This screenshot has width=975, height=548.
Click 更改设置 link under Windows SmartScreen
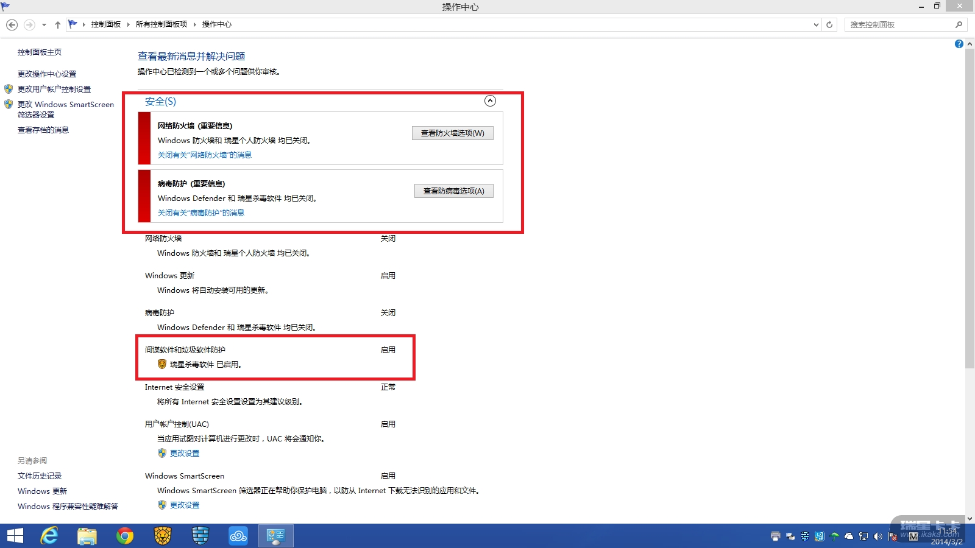click(185, 505)
